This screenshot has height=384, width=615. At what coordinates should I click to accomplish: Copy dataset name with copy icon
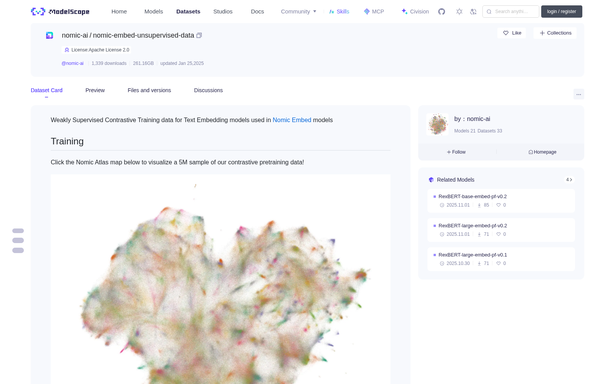pos(199,35)
